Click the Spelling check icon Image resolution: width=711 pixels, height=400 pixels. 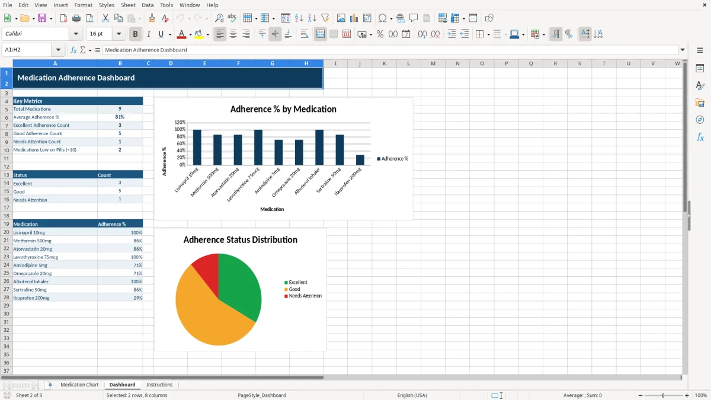click(x=232, y=18)
